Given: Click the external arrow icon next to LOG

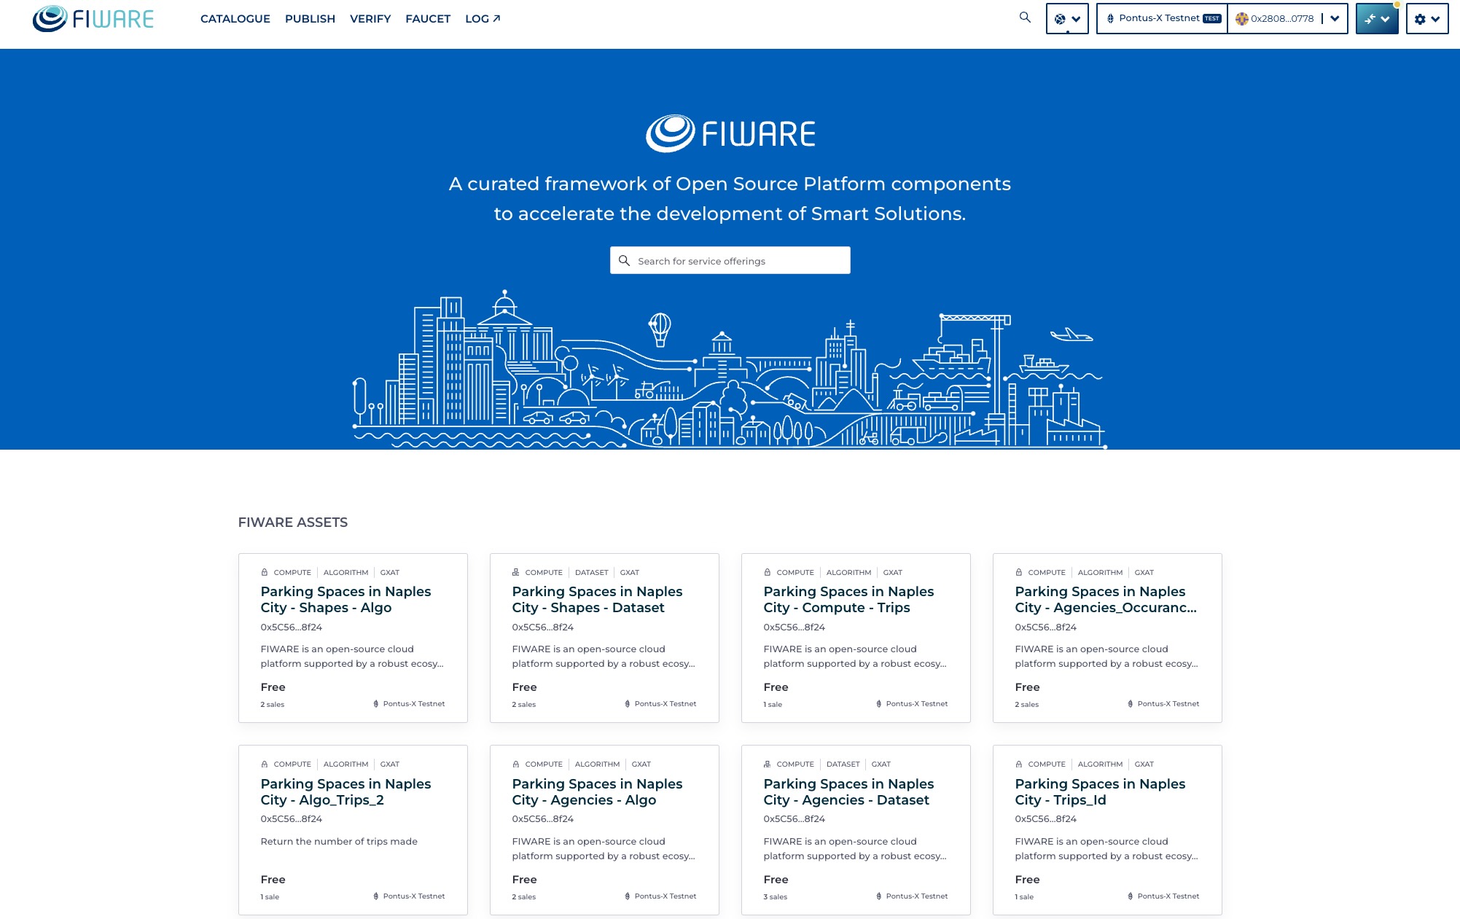Looking at the screenshot, I should [496, 19].
